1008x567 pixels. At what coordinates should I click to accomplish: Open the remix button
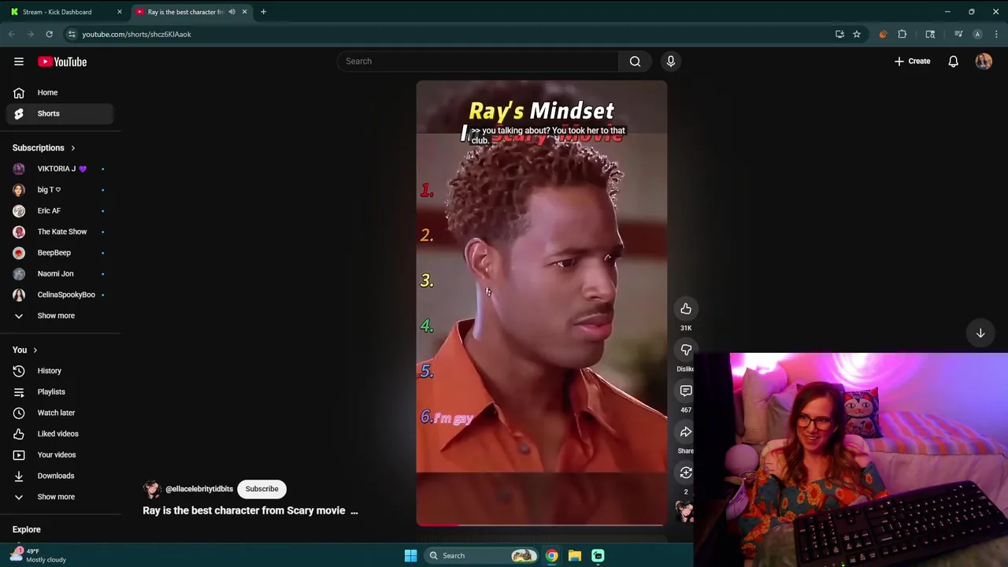click(686, 472)
